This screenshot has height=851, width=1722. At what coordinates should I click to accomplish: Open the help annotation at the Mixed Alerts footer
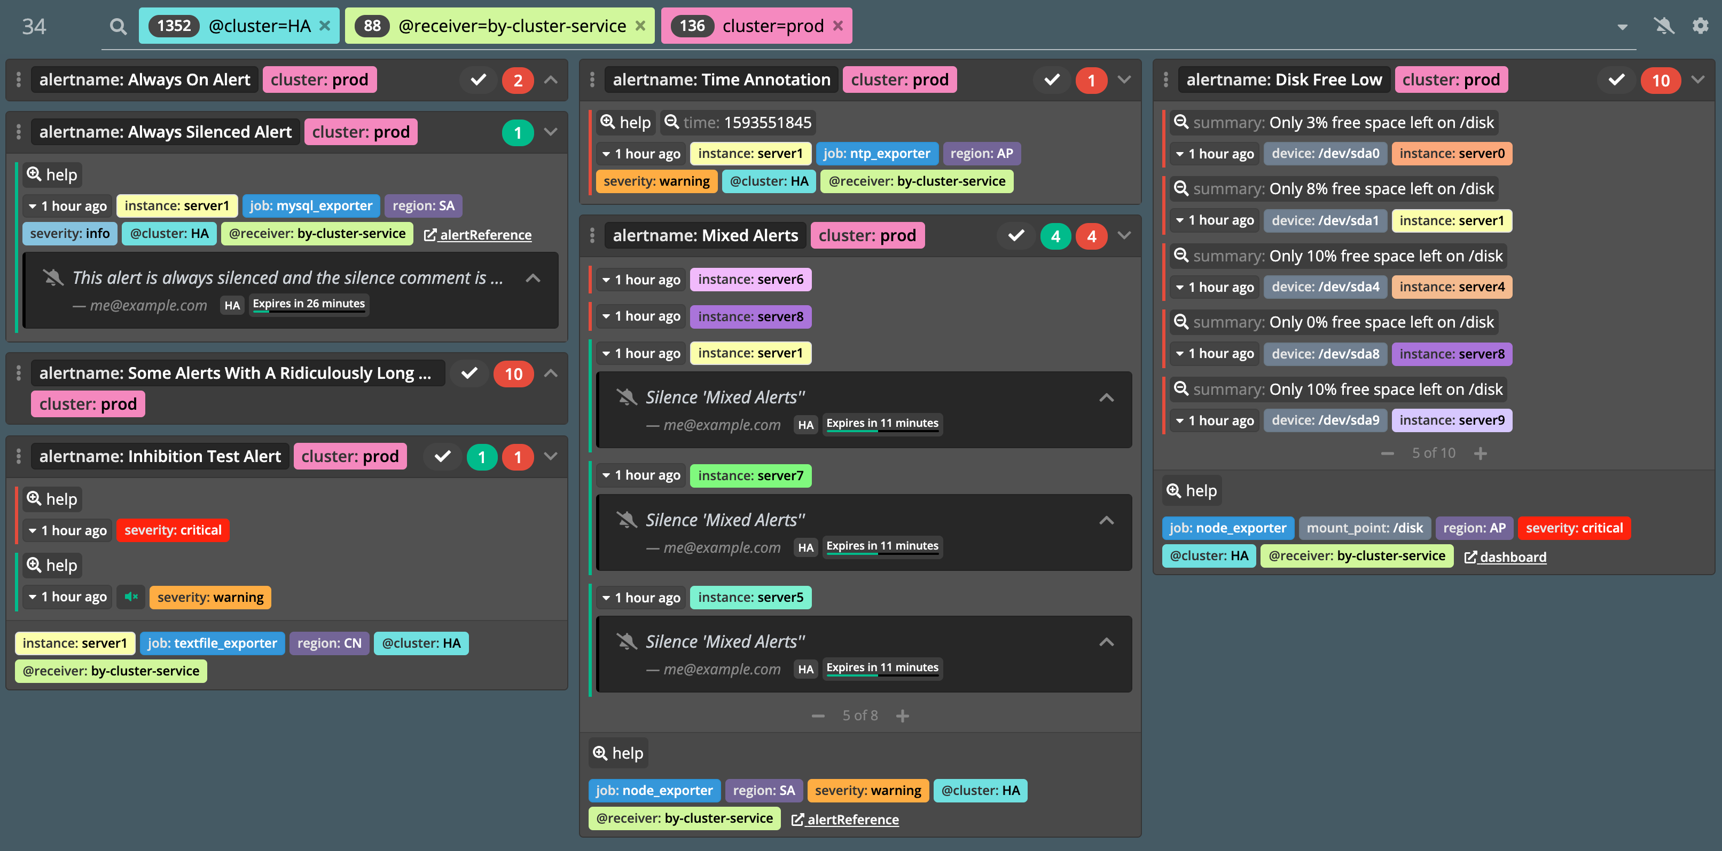pos(619,753)
